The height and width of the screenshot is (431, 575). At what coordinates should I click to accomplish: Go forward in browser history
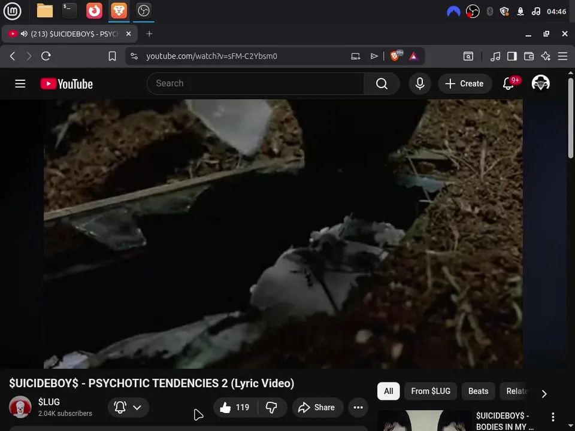click(x=29, y=56)
